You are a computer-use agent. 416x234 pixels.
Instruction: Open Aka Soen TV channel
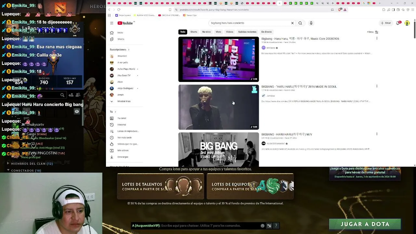(x=124, y=75)
